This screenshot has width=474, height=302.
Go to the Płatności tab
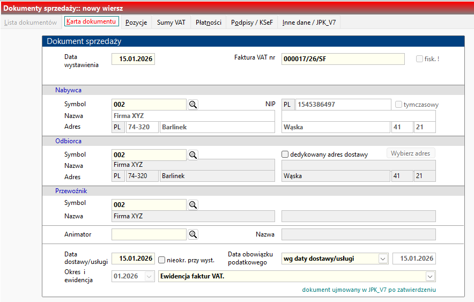pyautogui.click(x=209, y=23)
